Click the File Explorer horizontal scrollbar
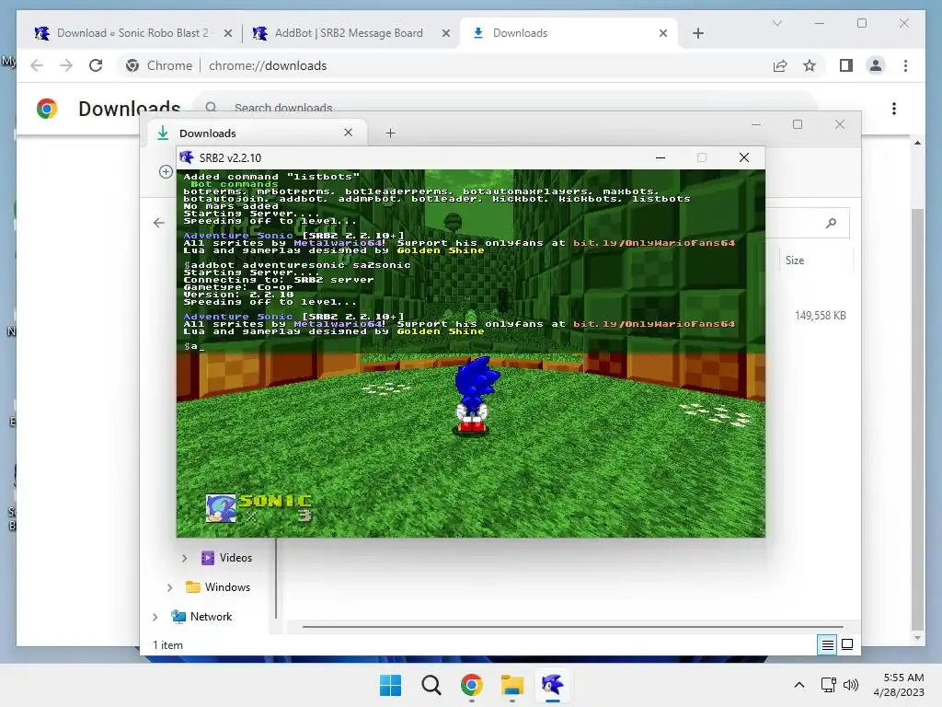 pos(572,626)
